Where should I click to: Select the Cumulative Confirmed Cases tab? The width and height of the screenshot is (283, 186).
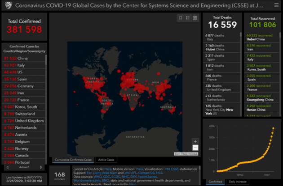click(x=72, y=160)
